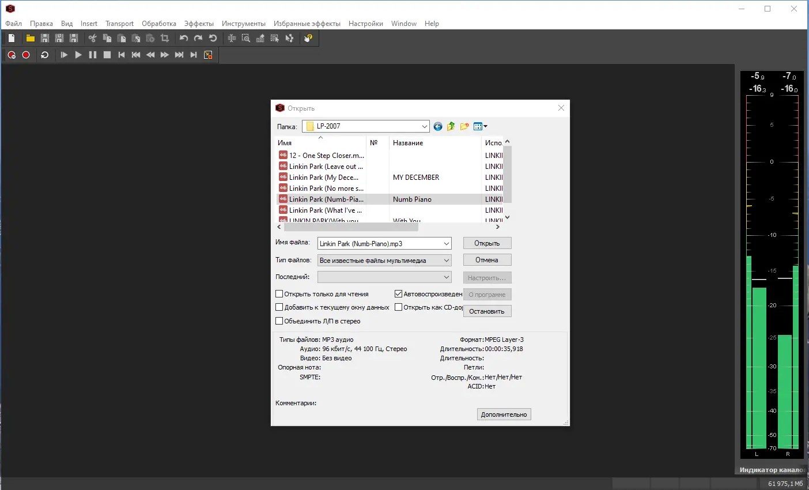
Task: Click the Undo arrow icon
Action: [184, 38]
